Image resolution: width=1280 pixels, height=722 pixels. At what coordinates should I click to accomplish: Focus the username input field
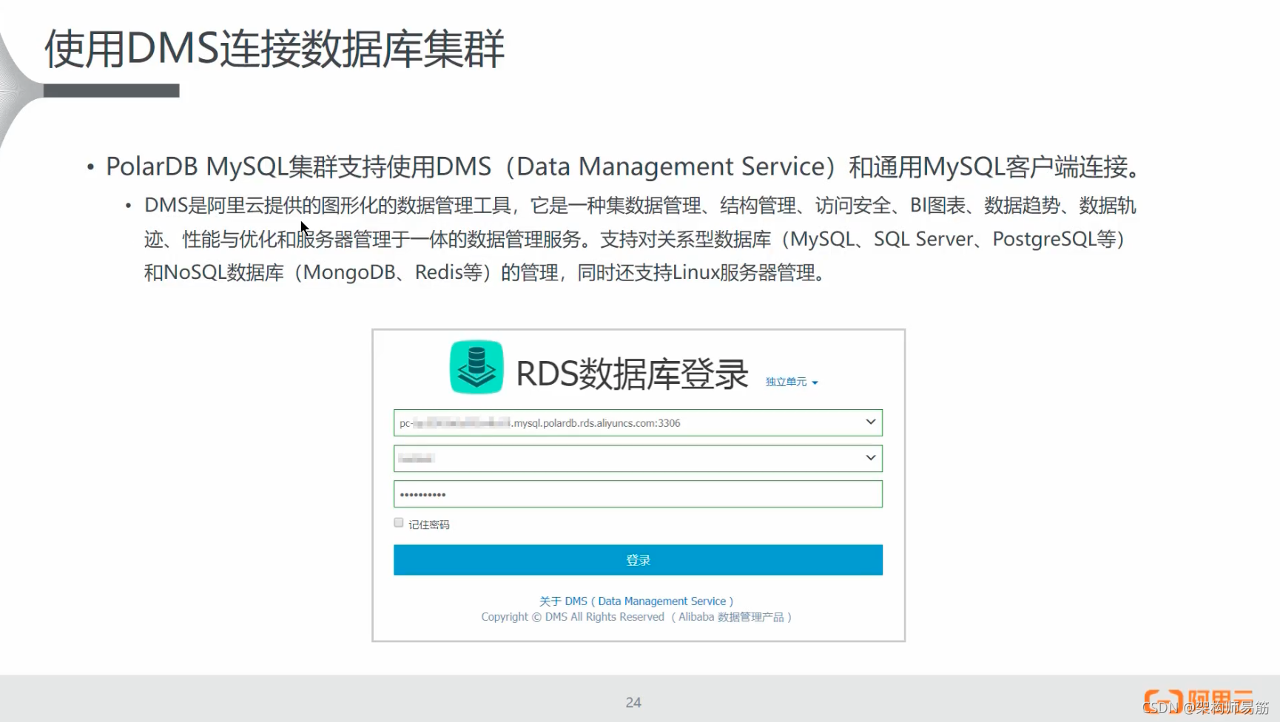point(638,458)
